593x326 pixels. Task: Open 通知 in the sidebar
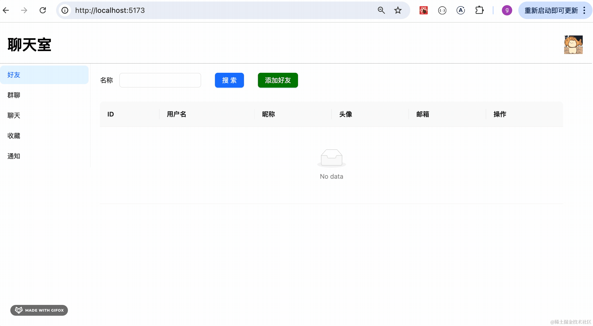click(14, 156)
